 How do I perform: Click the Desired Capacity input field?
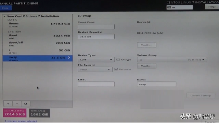[96, 36]
